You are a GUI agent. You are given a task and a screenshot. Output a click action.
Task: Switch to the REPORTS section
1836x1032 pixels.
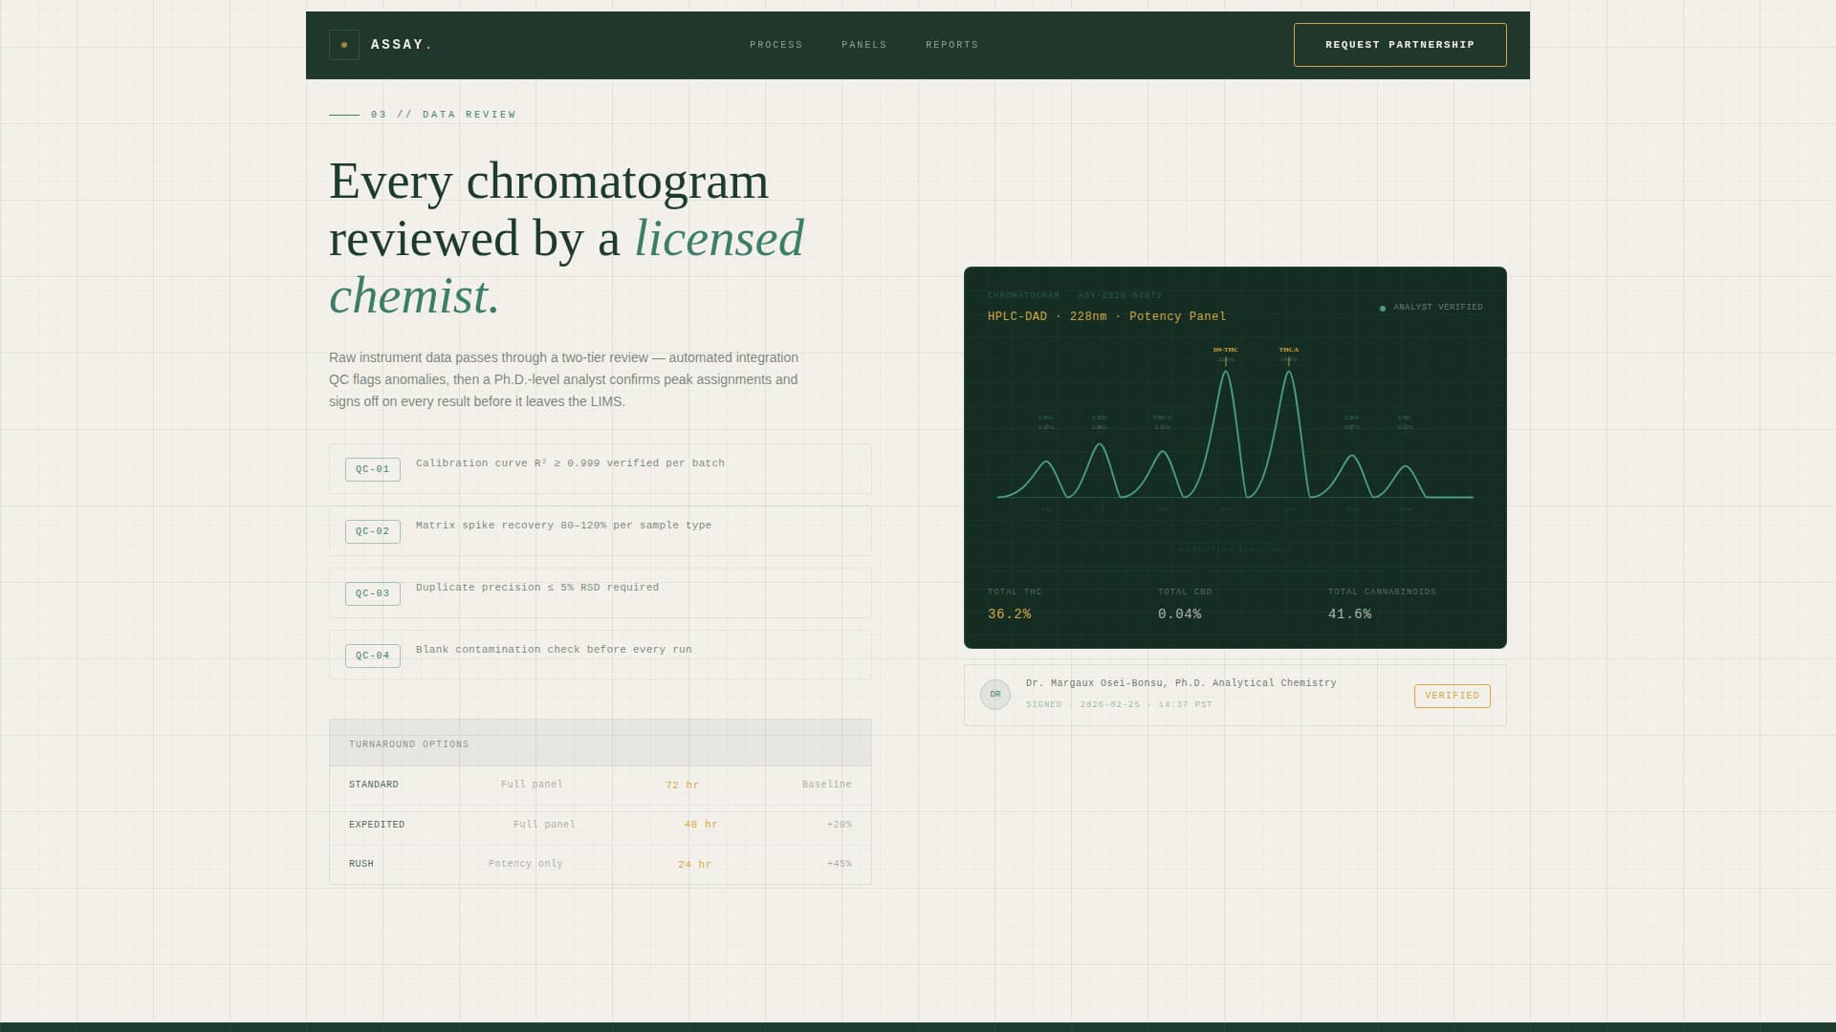951,45
